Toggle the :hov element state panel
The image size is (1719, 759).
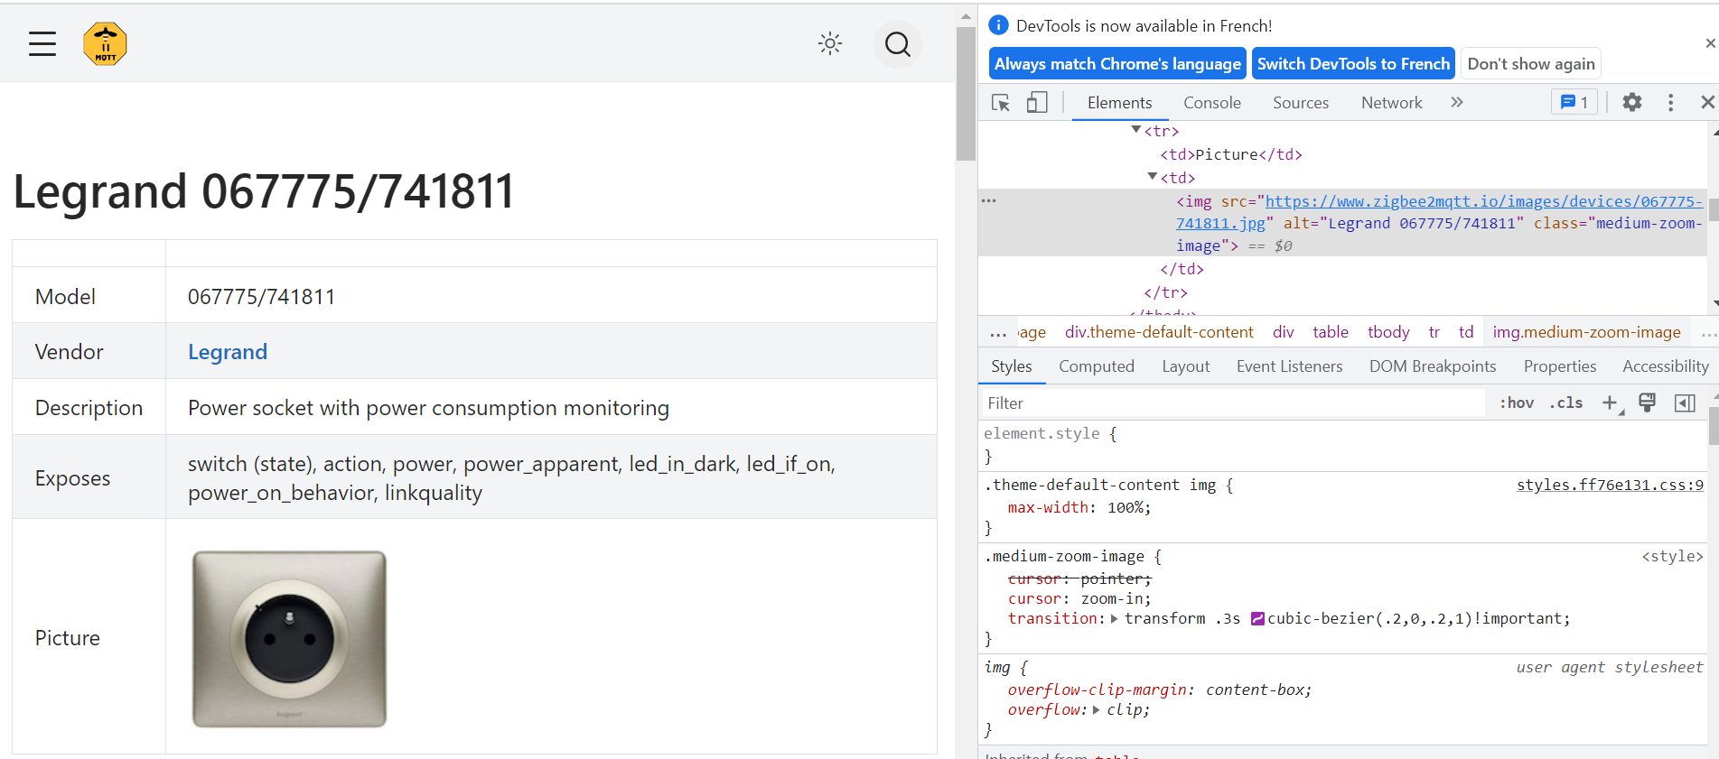point(1517,403)
